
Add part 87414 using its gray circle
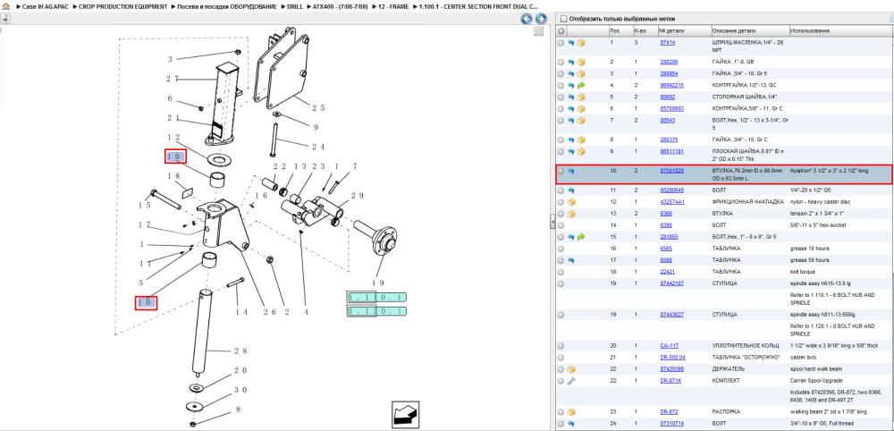click(561, 43)
